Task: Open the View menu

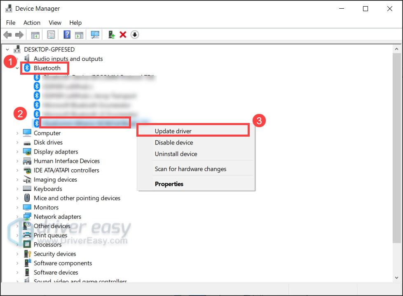Action: coord(55,23)
